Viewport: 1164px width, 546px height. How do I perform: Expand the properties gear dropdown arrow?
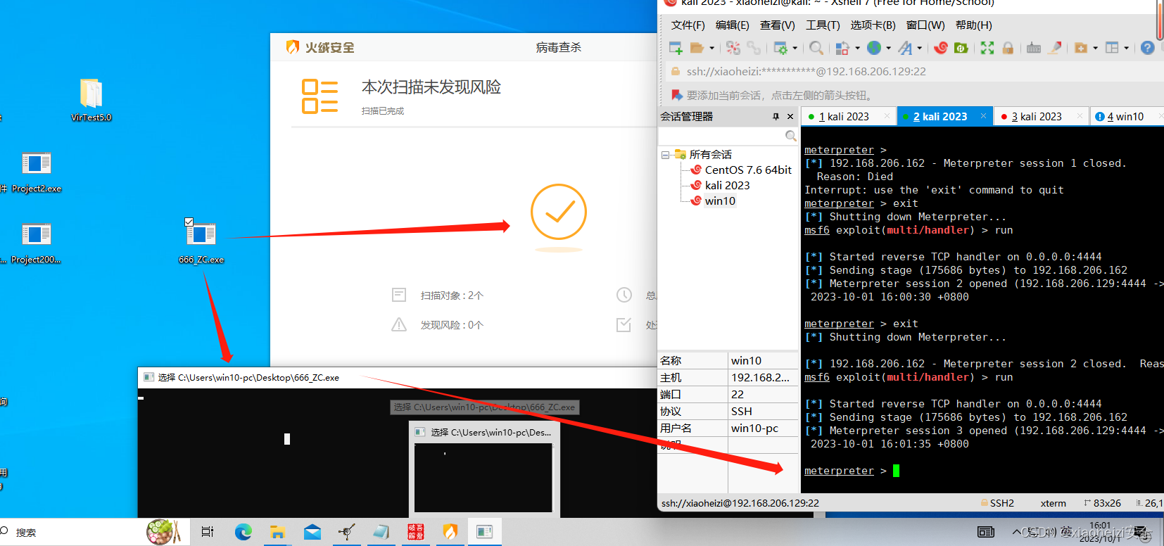point(795,48)
